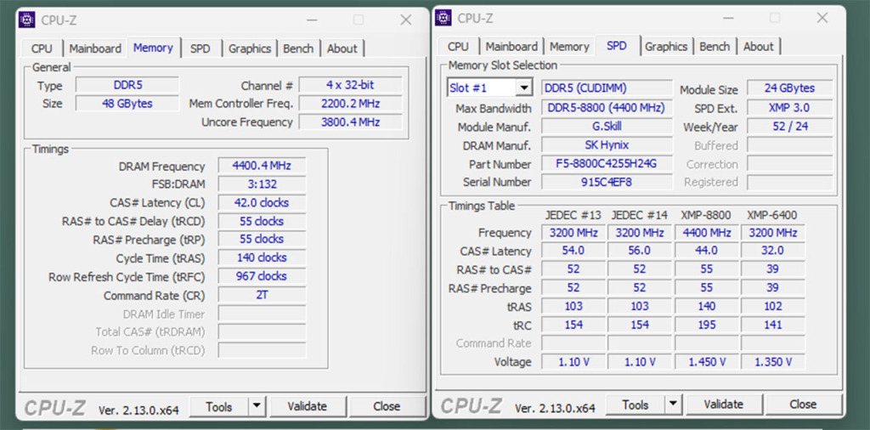
Task: Click the 54.0 CAS latency cell
Action: pyautogui.click(x=573, y=251)
